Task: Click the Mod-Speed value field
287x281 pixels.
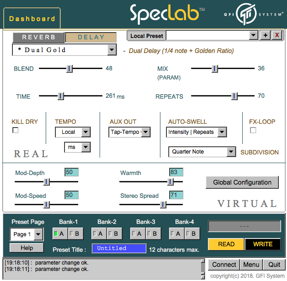Action: (72, 195)
